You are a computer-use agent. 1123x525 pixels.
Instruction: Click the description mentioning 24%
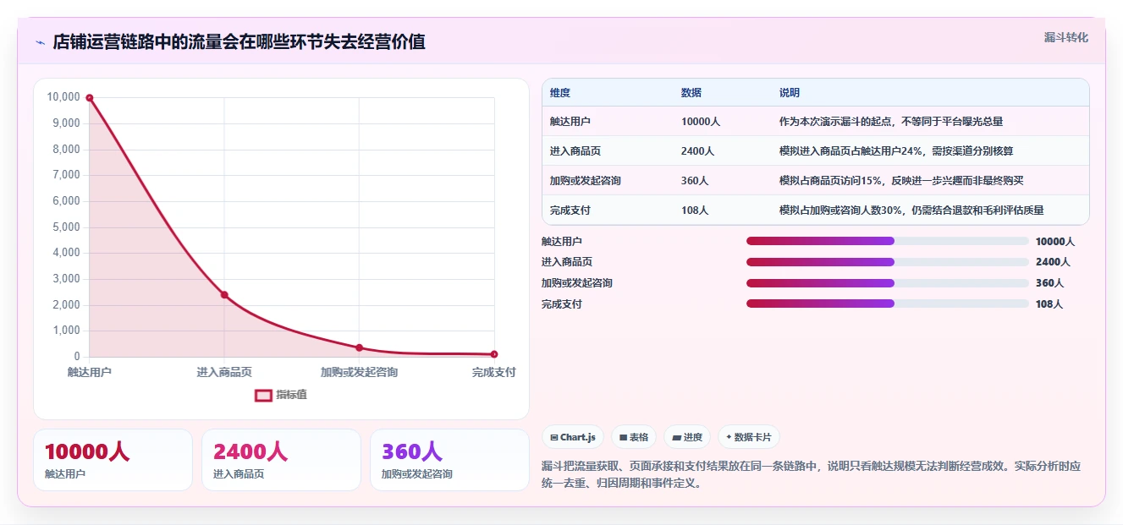896,151
